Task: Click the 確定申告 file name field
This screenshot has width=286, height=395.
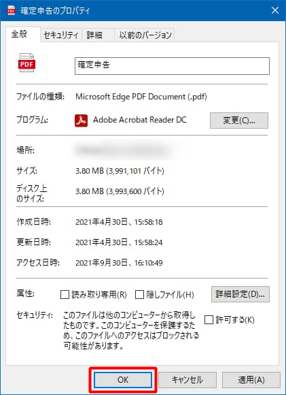Action: point(172,66)
